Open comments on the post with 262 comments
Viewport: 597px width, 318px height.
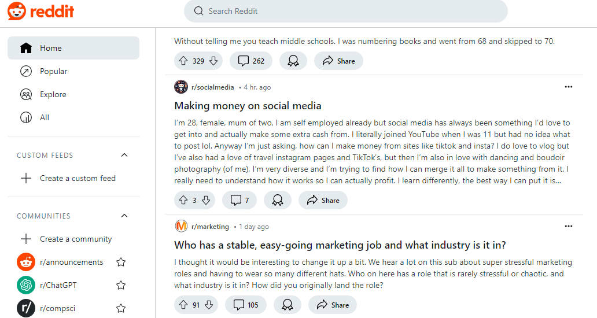pyautogui.click(x=251, y=61)
